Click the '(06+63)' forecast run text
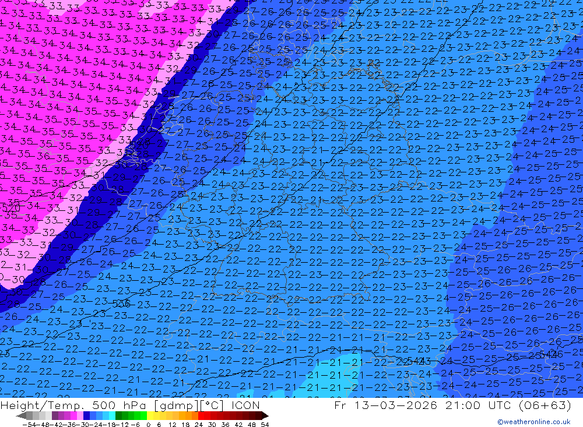Image resolution: width=583 pixels, height=427 pixels. point(545,405)
